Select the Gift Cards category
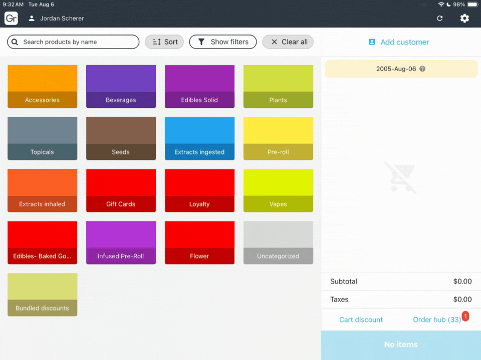The height and width of the screenshot is (360, 481). click(x=121, y=190)
